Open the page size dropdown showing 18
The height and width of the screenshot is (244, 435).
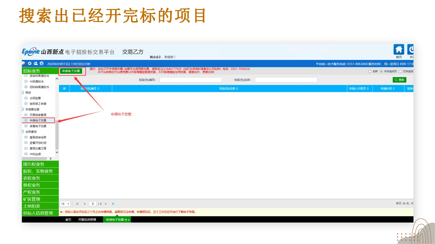point(65,204)
